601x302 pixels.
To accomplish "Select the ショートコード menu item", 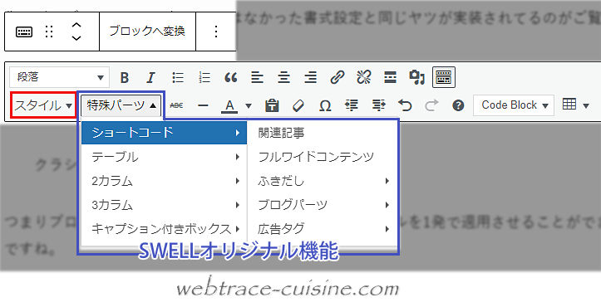I will coord(164,133).
